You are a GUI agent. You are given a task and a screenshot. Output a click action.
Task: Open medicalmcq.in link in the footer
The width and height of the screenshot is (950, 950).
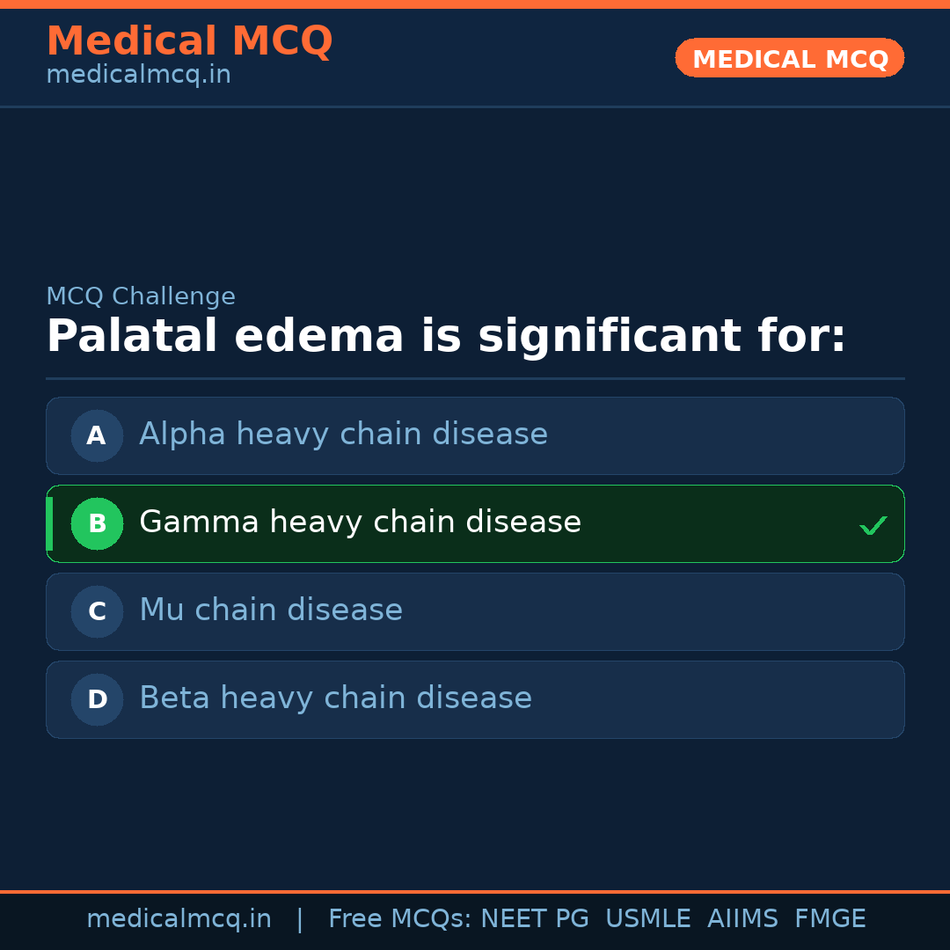click(179, 919)
